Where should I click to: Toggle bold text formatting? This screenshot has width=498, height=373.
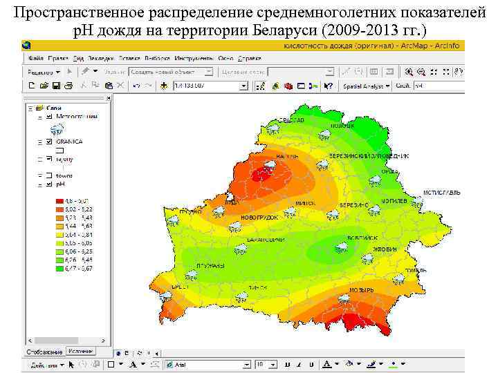[288, 365]
